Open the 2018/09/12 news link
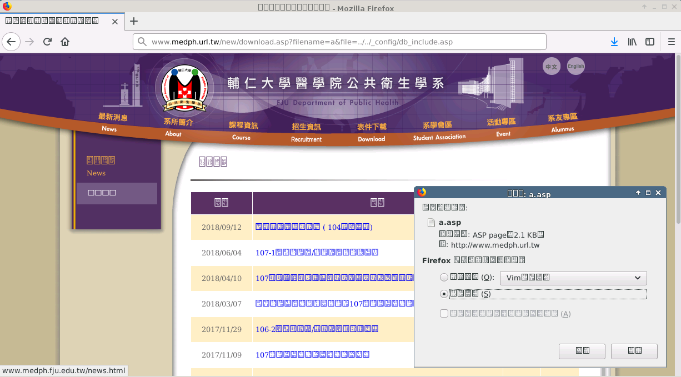The image size is (681, 377). coord(314,227)
